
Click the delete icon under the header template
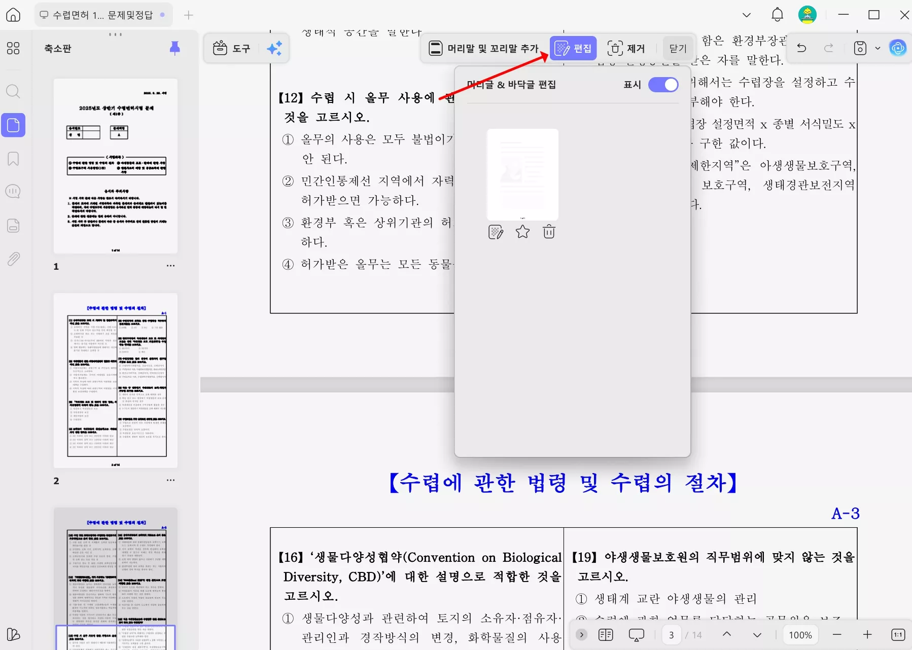tap(549, 232)
